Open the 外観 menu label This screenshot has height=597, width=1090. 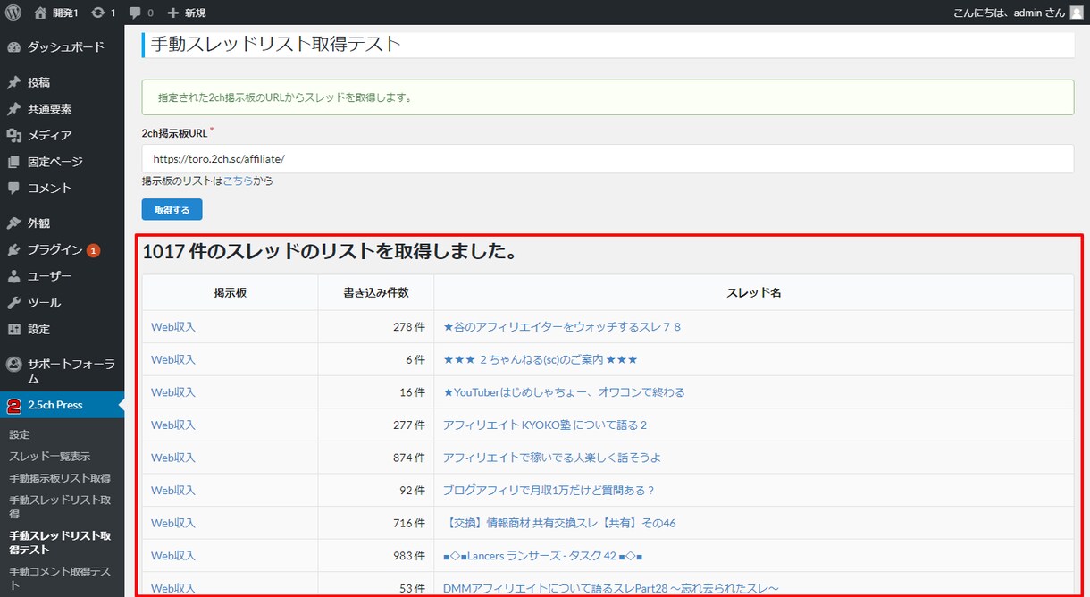tap(38, 223)
